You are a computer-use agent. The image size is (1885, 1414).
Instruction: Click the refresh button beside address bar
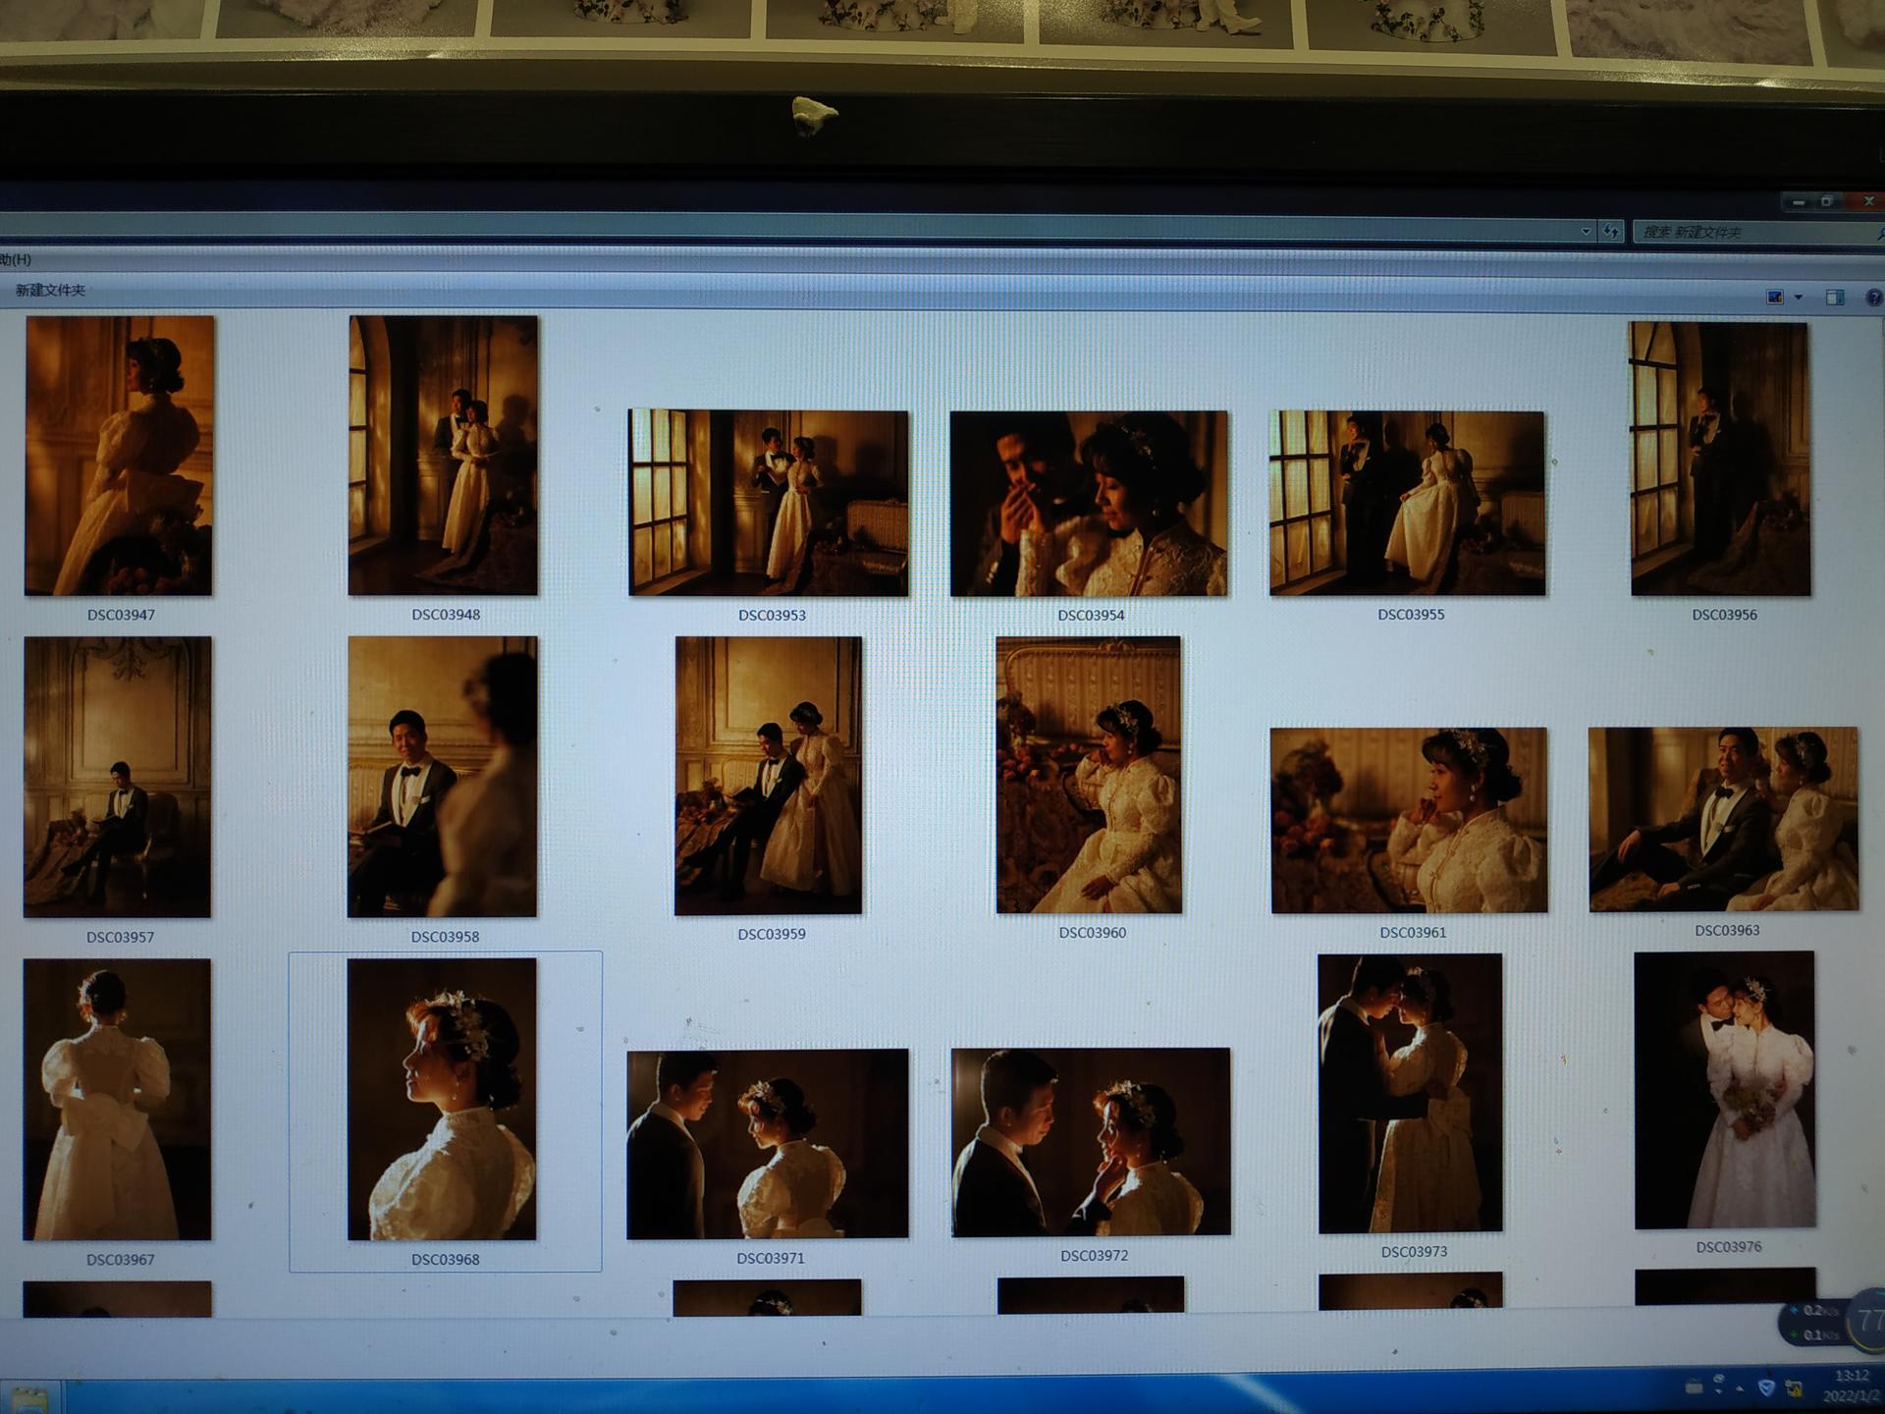(1611, 232)
